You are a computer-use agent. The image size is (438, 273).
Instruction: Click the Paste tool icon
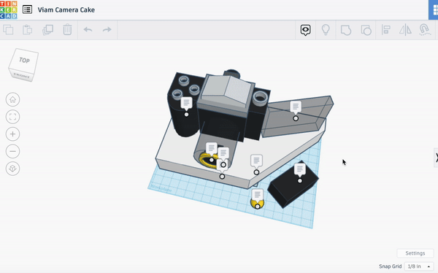(28, 30)
